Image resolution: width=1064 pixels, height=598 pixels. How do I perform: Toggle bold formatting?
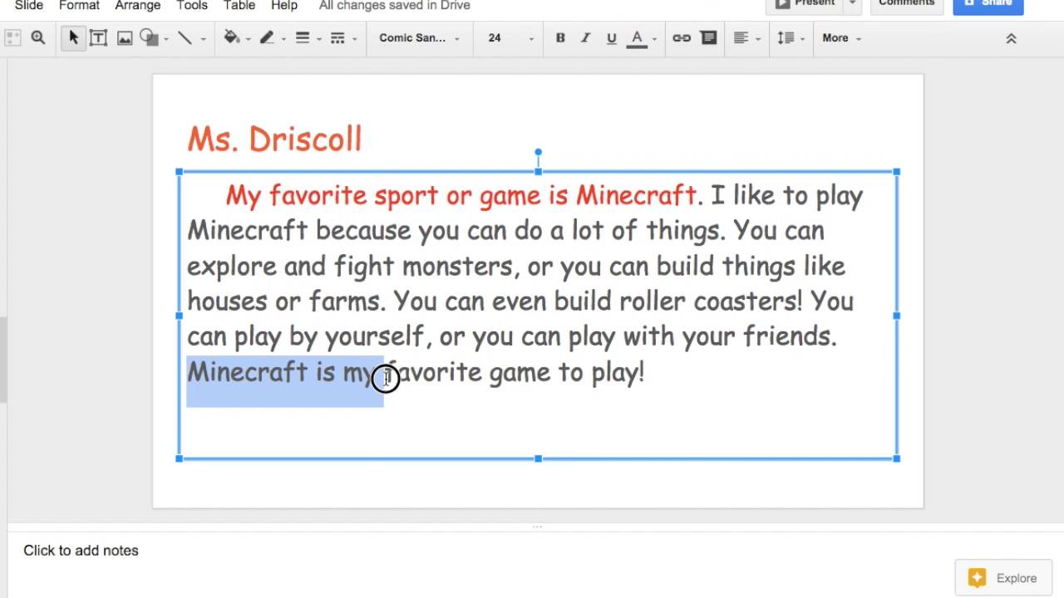pos(560,37)
